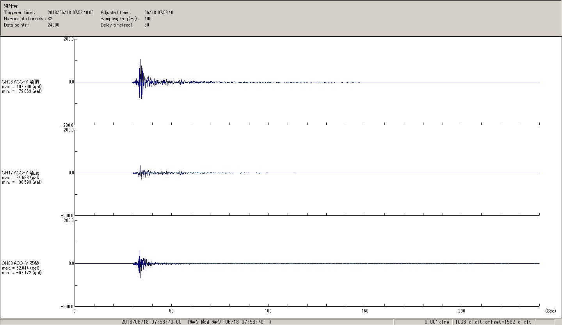Click the 0.001kine status bar field

click(437, 322)
